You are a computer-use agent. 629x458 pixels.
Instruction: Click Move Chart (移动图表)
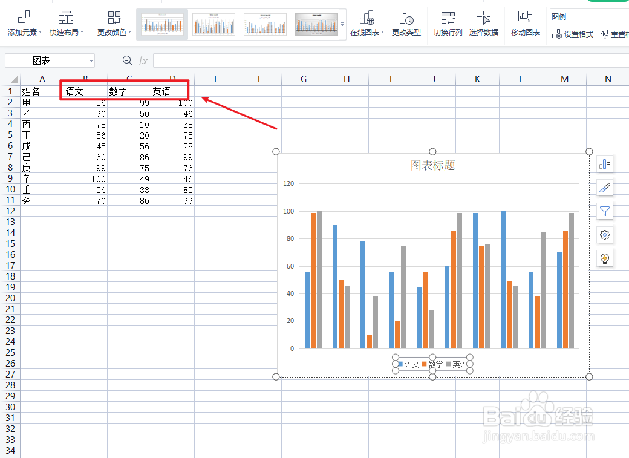526,23
